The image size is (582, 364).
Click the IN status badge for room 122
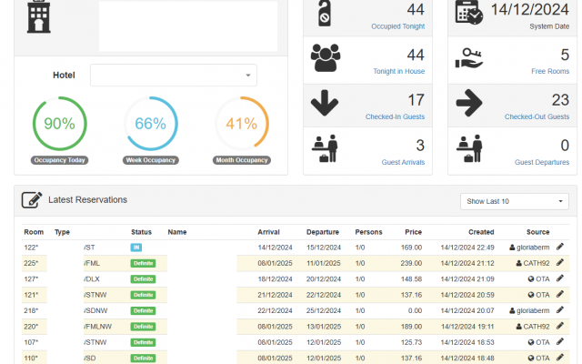tap(136, 248)
